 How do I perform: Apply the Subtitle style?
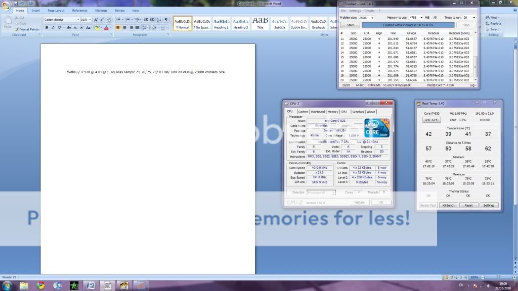coord(279,24)
